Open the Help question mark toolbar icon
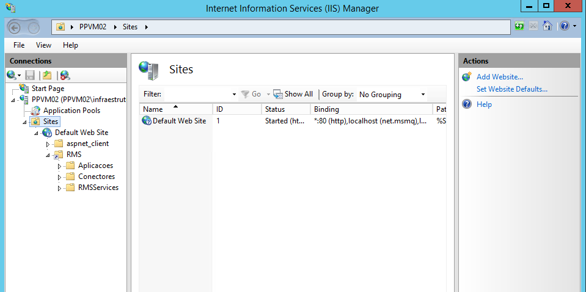The width and height of the screenshot is (586, 292). (x=564, y=26)
